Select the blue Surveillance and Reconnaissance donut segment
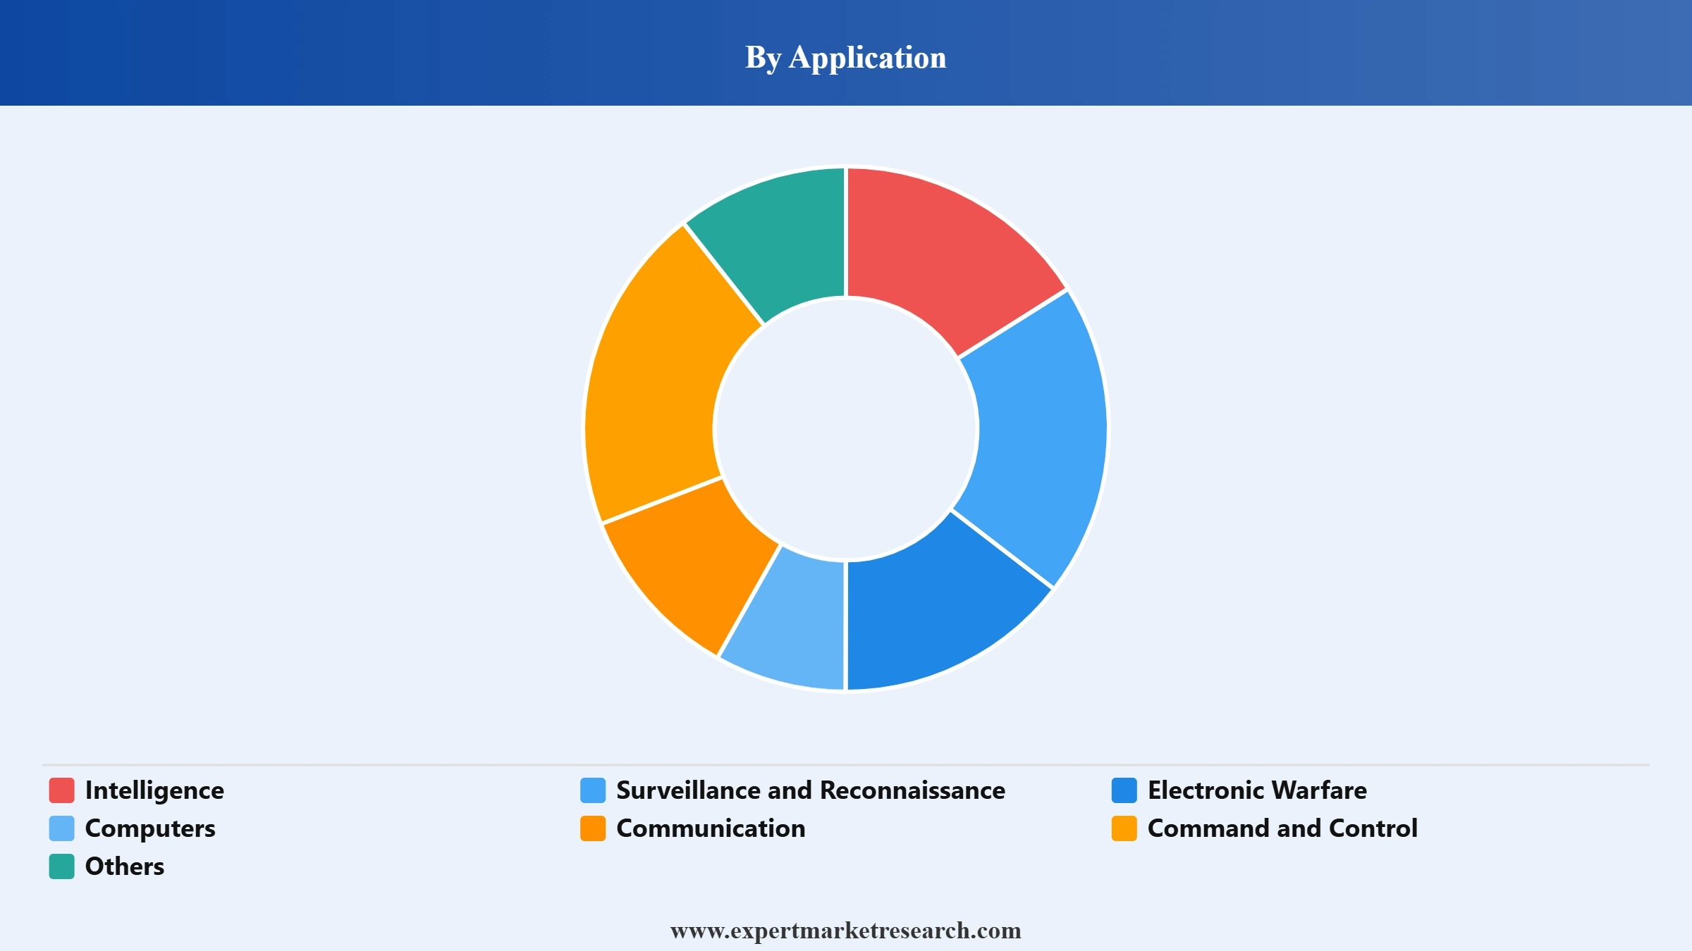Image resolution: width=1692 pixels, height=951 pixels. click(1039, 440)
